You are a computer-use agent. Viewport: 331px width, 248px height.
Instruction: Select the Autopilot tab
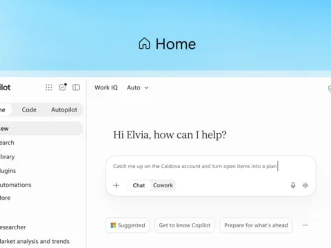(x=64, y=110)
